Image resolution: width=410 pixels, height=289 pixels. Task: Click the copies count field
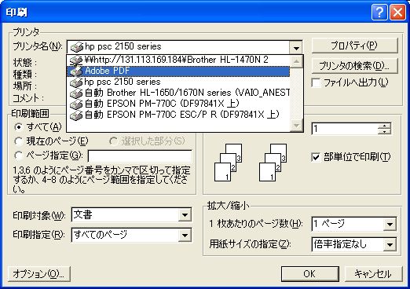345,129
